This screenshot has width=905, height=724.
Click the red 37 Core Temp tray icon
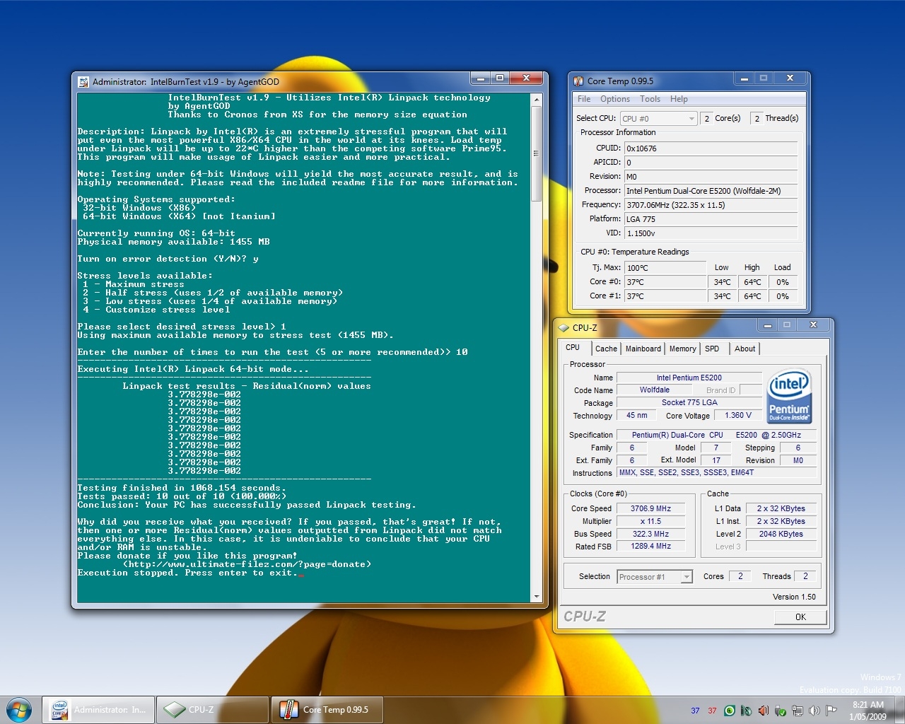click(x=712, y=711)
